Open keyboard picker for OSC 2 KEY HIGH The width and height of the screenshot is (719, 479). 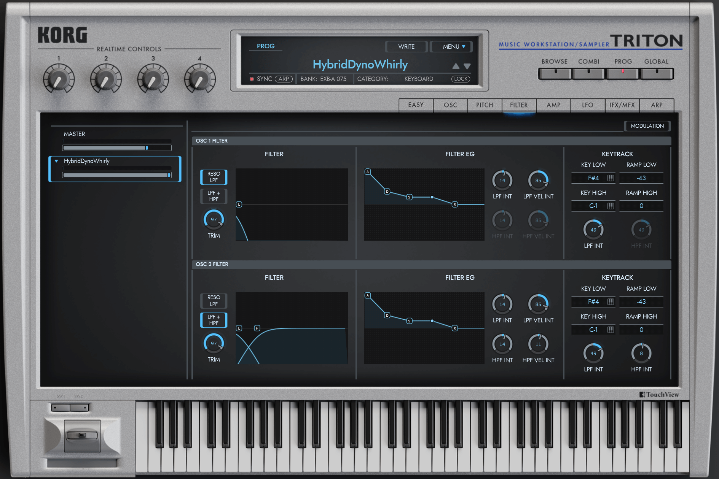coord(611,330)
